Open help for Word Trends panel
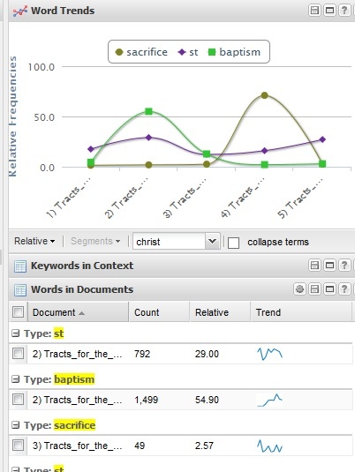This screenshot has height=472, width=355. [344, 11]
